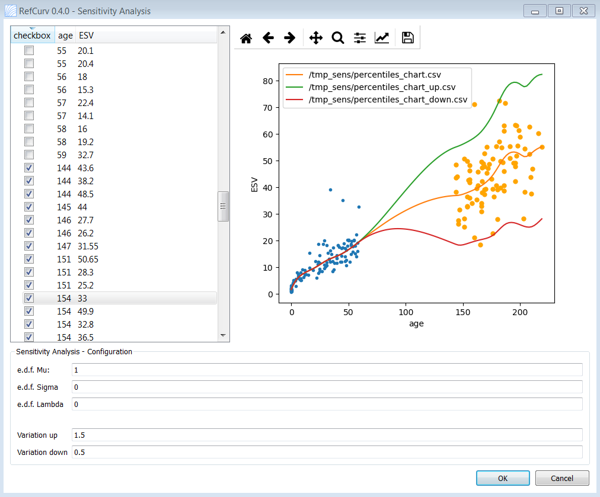Open edit axis and curve parameters
The width and height of the screenshot is (600, 497).
click(x=382, y=38)
